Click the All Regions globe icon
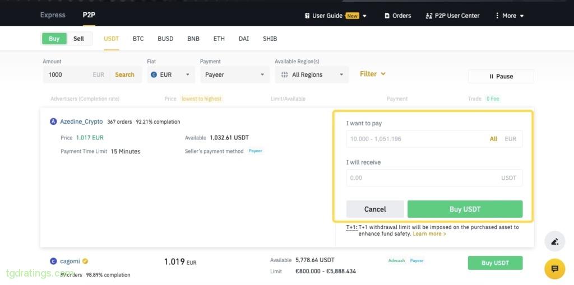Viewport: 574px width, 285px height. point(284,74)
